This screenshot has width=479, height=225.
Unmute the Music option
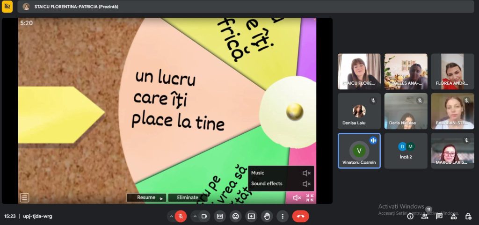click(x=306, y=173)
